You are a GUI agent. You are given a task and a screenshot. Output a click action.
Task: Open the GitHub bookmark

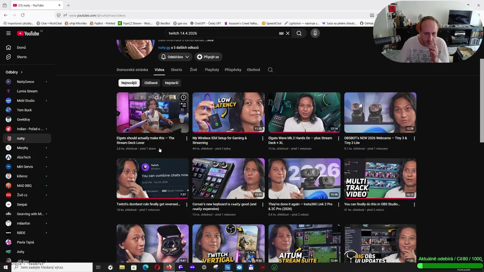pyautogui.click(x=366, y=23)
